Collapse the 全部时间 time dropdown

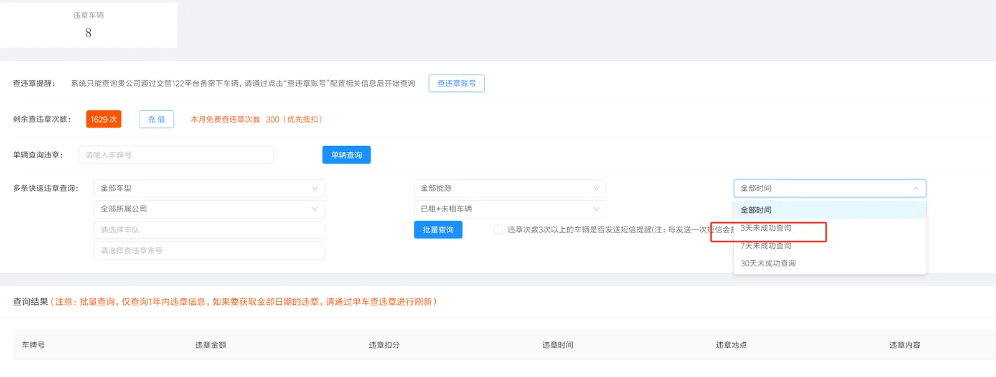[830, 188]
